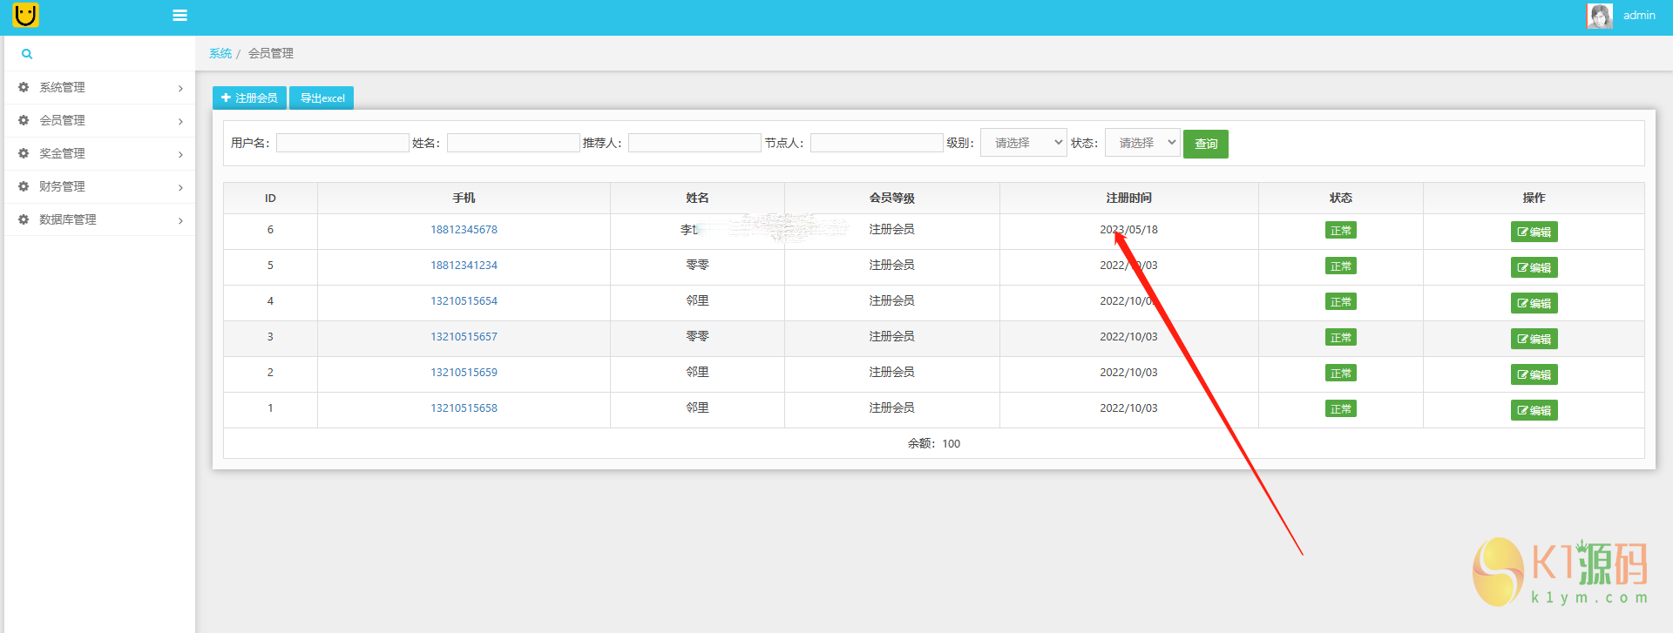
Task: Click the yellow smiley logo icon
Action: 26,15
